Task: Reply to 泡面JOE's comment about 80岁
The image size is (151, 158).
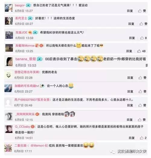Action: (x=132, y=38)
